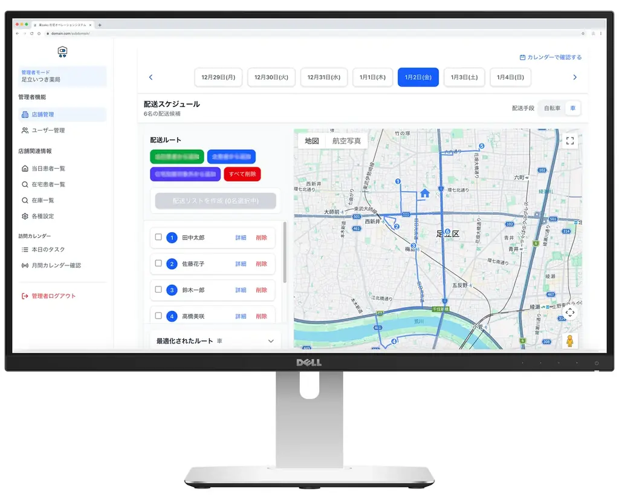Switch the map to 航空写真 view
The width and height of the screenshot is (619, 497).
(346, 141)
